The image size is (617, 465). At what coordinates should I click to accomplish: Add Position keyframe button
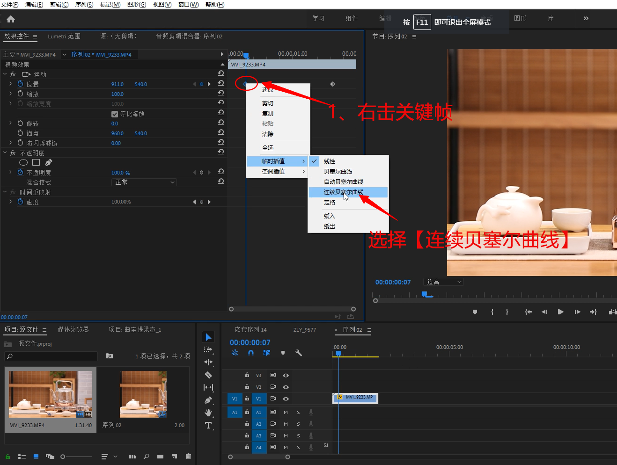pyautogui.click(x=202, y=84)
